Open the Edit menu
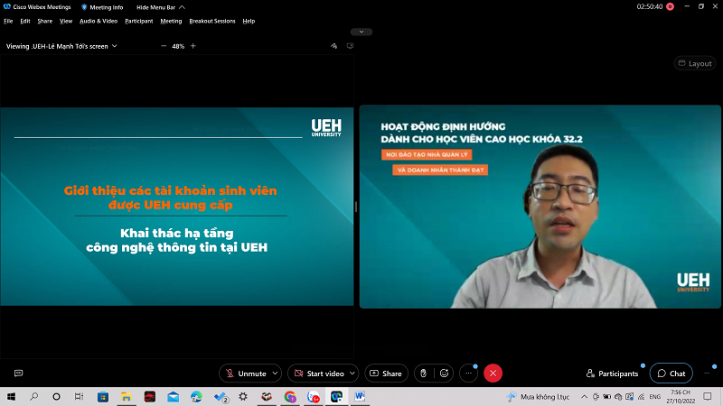 (x=25, y=21)
